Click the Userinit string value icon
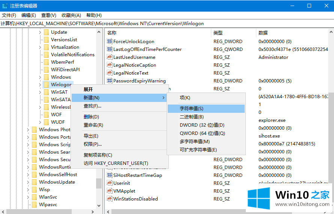 click(110, 183)
